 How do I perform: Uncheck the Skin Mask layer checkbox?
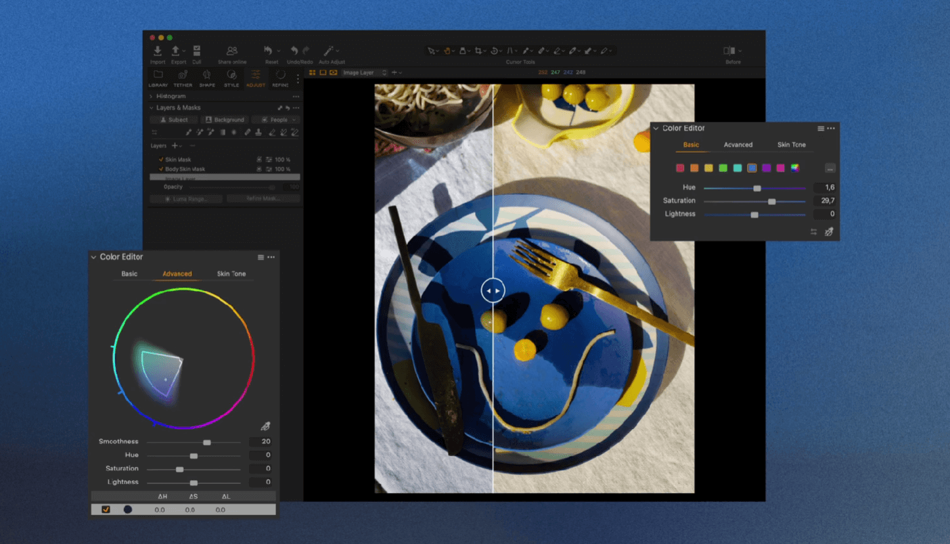pyautogui.click(x=161, y=160)
